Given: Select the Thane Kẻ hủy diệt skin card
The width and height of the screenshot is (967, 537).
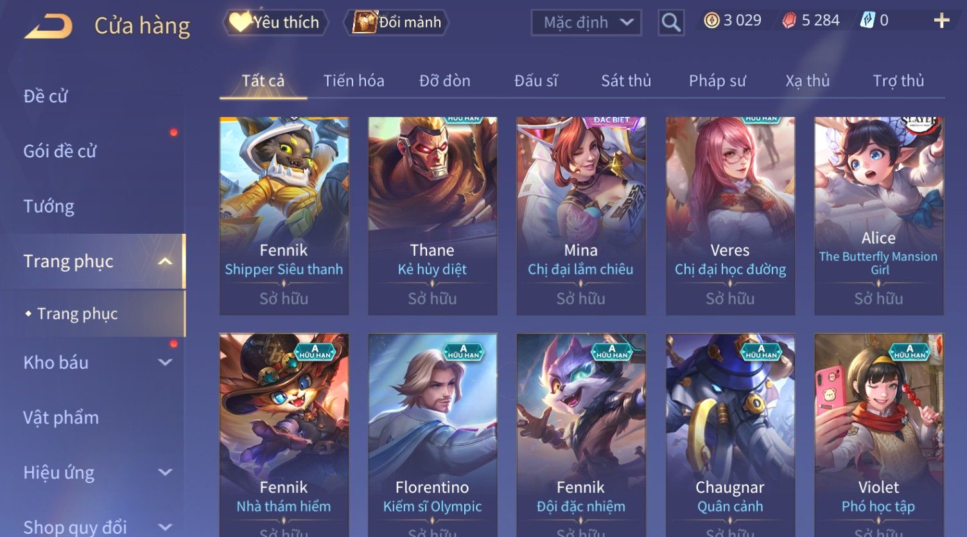Looking at the screenshot, I should point(432,216).
